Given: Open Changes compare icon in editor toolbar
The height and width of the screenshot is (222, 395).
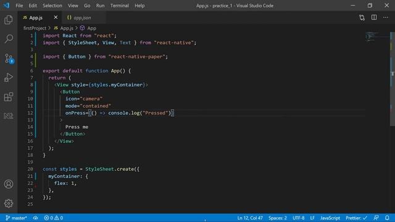Looking at the screenshot, I should click(x=362, y=18).
